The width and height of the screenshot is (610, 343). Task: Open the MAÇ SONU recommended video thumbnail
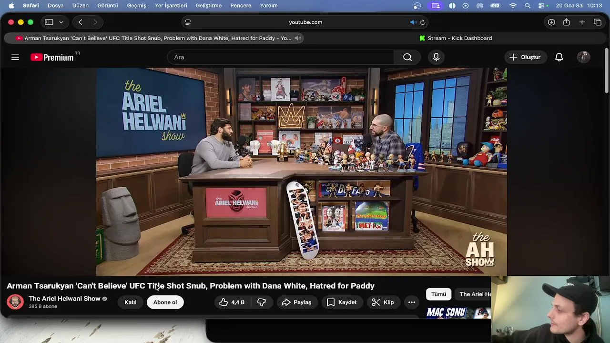click(x=458, y=313)
